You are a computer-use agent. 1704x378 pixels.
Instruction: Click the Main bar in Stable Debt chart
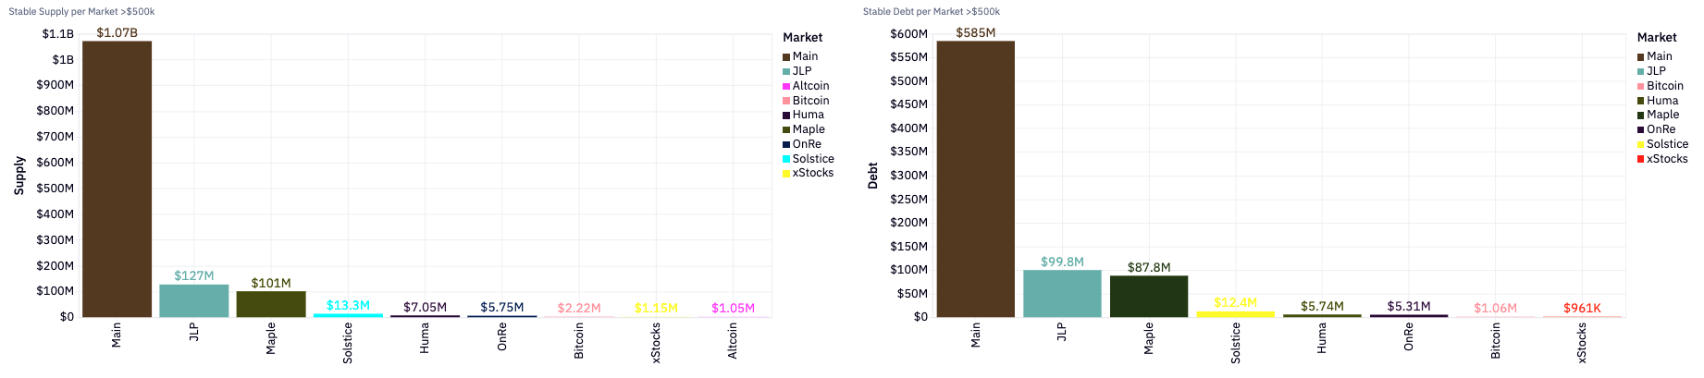click(x=975, y=178)
